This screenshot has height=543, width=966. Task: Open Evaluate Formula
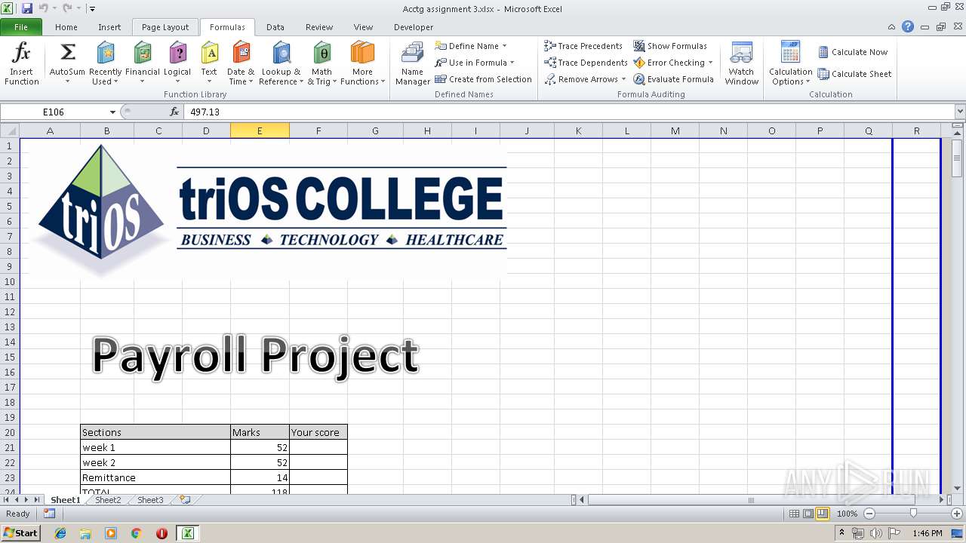pyautogui.click(x=673, y=79)
